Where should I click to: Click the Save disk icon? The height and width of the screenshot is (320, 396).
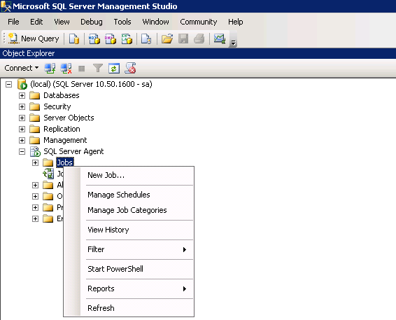point(183,39)
